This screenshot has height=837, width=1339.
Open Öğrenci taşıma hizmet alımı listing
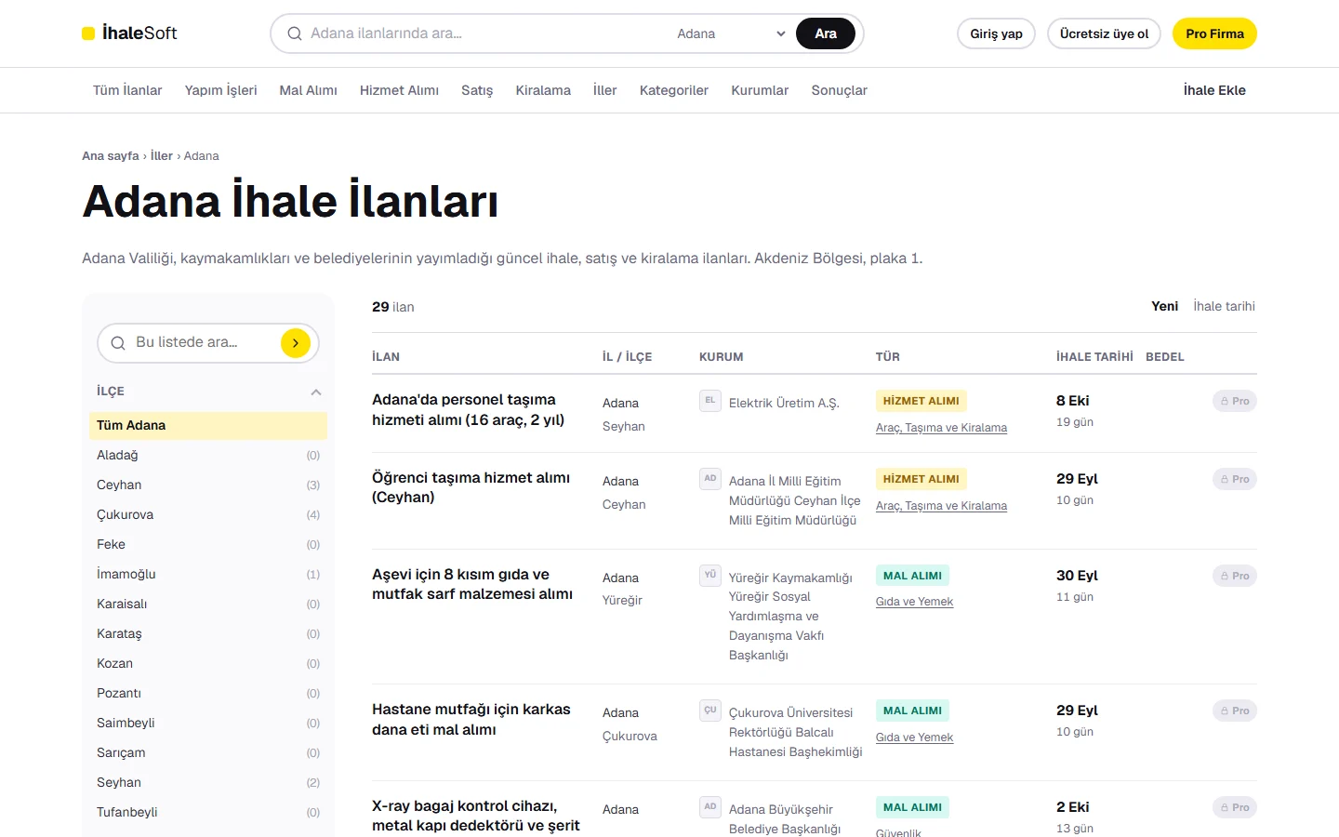click(x=471, y=487)
